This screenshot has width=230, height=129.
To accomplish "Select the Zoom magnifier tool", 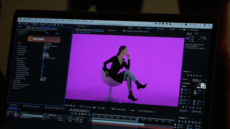I will [x=28, y=24].
